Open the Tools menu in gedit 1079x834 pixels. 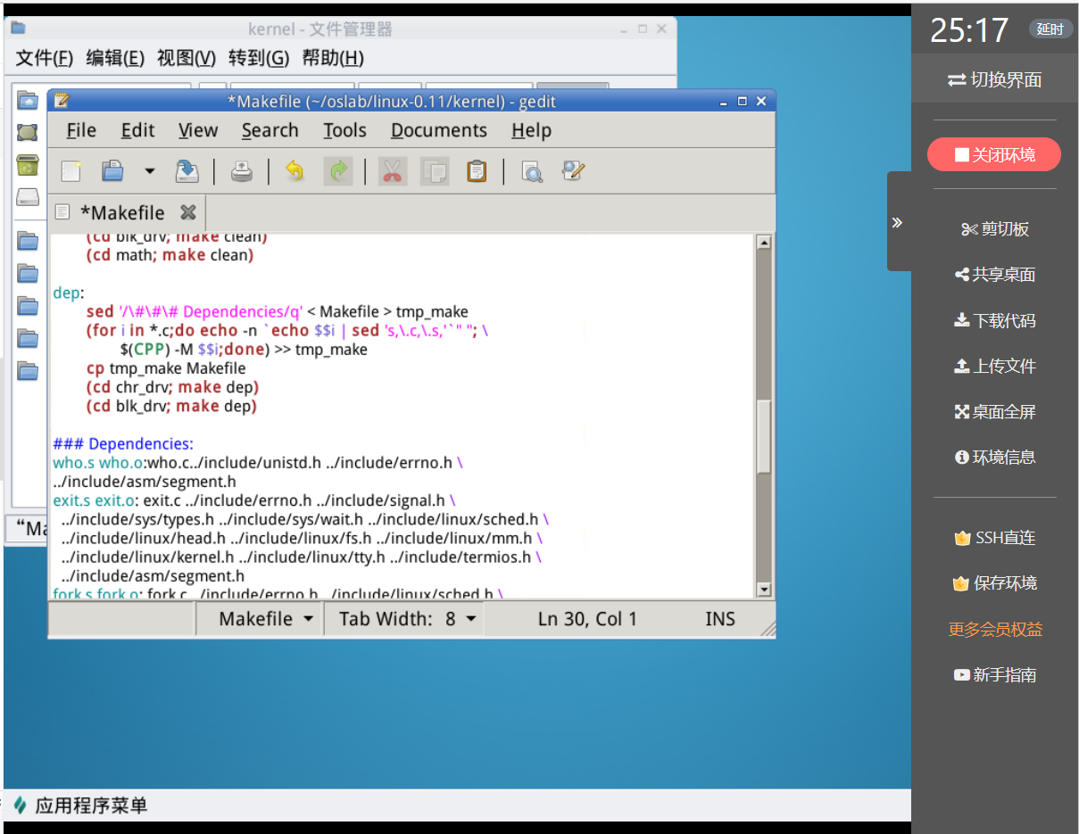tap(344, 130)
